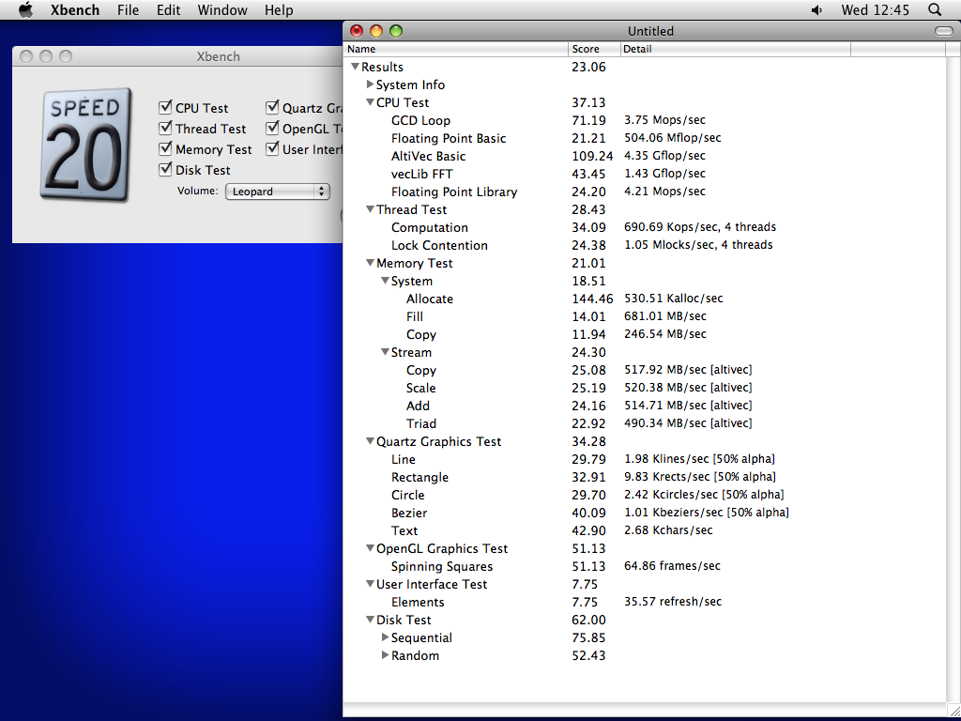The width and height of the screenshot is (961, 721).
Task: Open Spotlight search magnifier
Action: (934, 9)
